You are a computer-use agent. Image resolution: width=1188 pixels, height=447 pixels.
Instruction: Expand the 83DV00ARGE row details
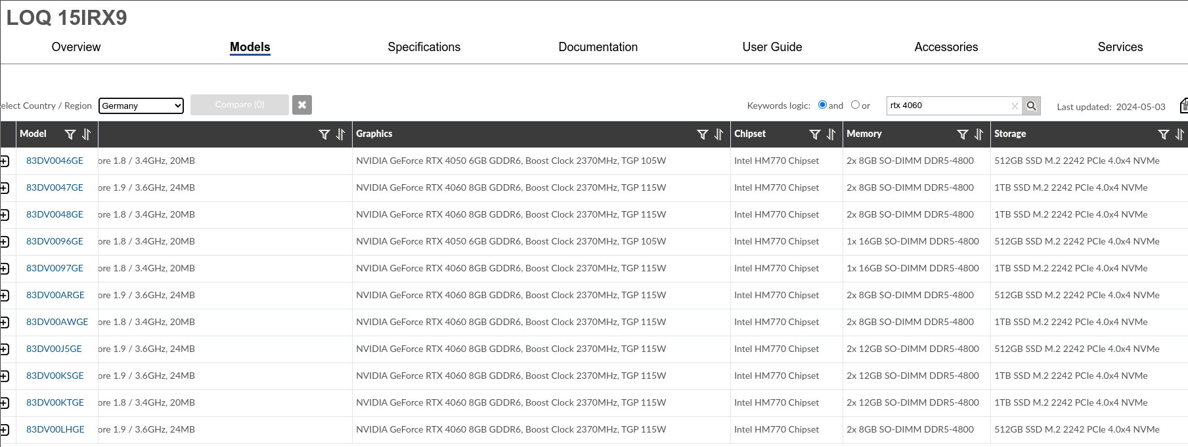[x=5, y=296]
